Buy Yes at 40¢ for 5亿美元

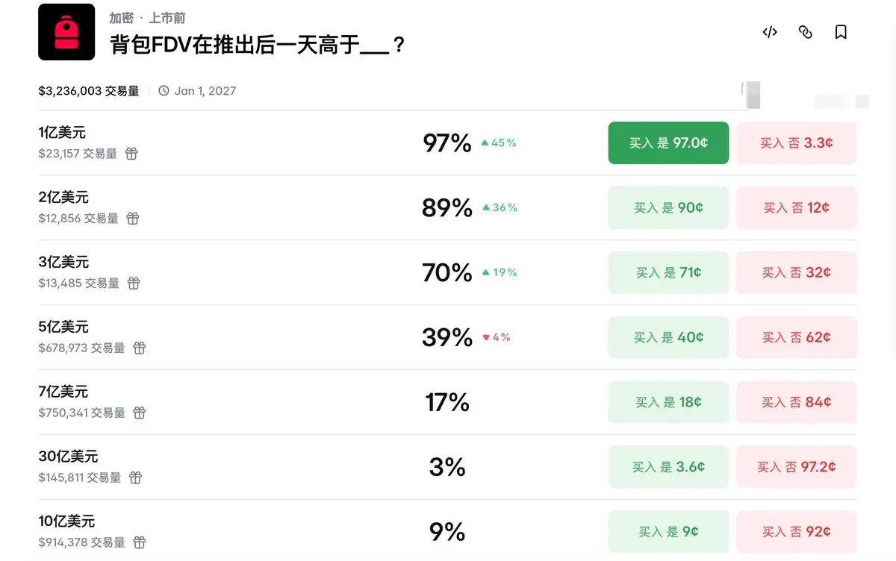(x=668, y=338)
